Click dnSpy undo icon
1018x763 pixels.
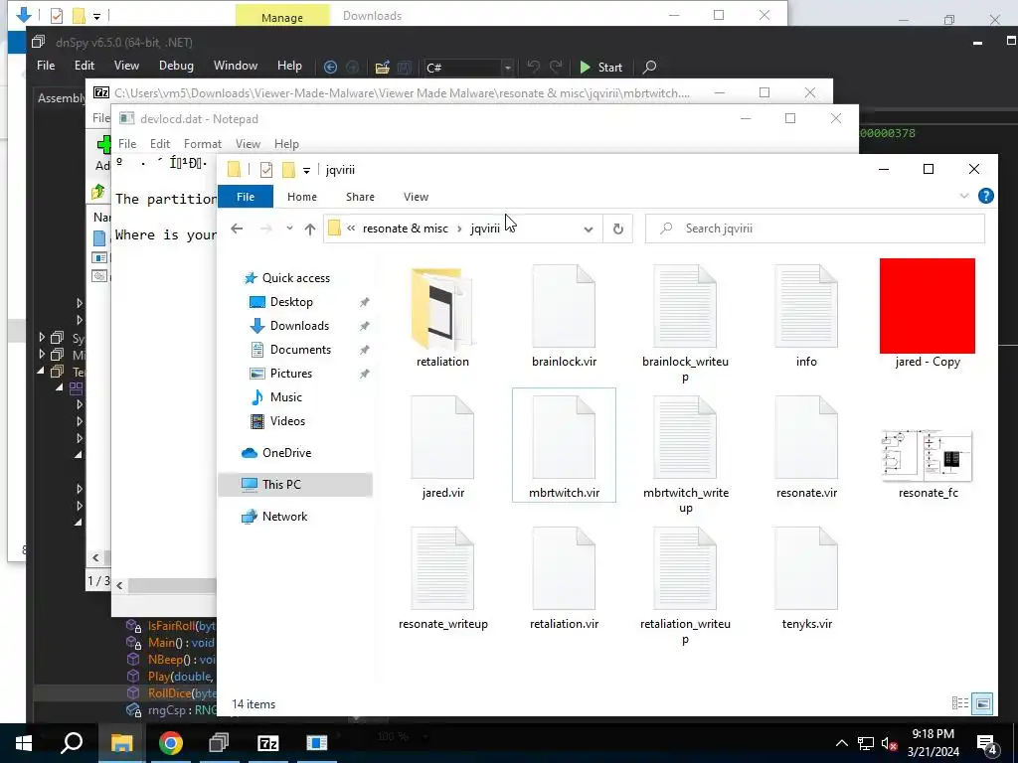tap(533, 67)
